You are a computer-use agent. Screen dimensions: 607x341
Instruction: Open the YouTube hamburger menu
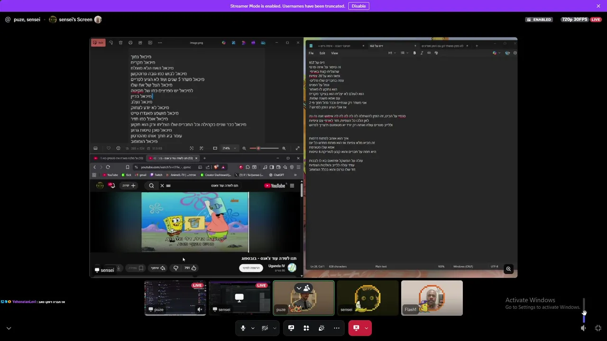(292, 186)
